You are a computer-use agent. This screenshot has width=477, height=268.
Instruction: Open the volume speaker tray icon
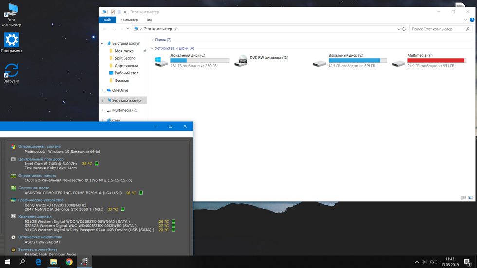424,262
